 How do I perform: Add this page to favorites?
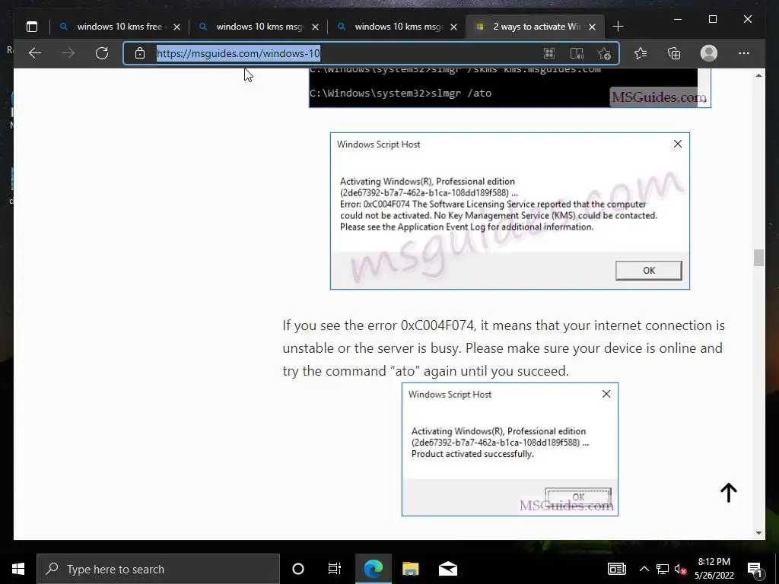pos(604,53)
